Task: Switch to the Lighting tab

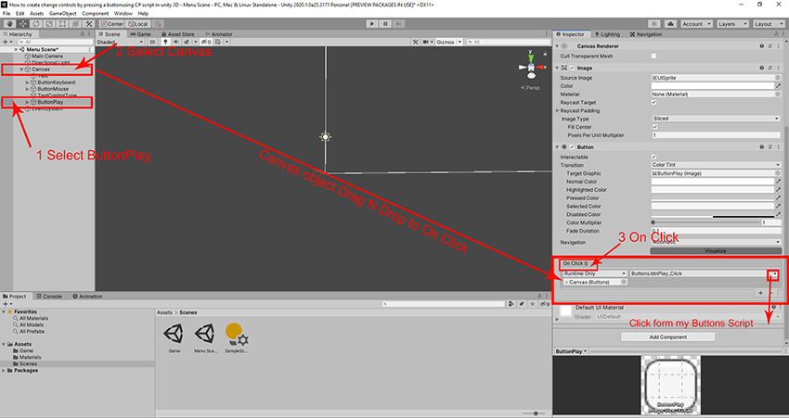Action: (607, 34)
